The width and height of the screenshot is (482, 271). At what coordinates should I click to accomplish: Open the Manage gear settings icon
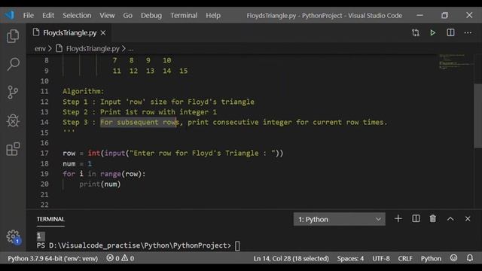click(x=13, y=236)
